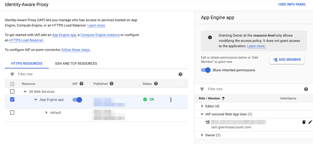The height and width of the screenshot is (144, 313).
Task: Click the App Engine app panel heading
Action: point(218,17)
